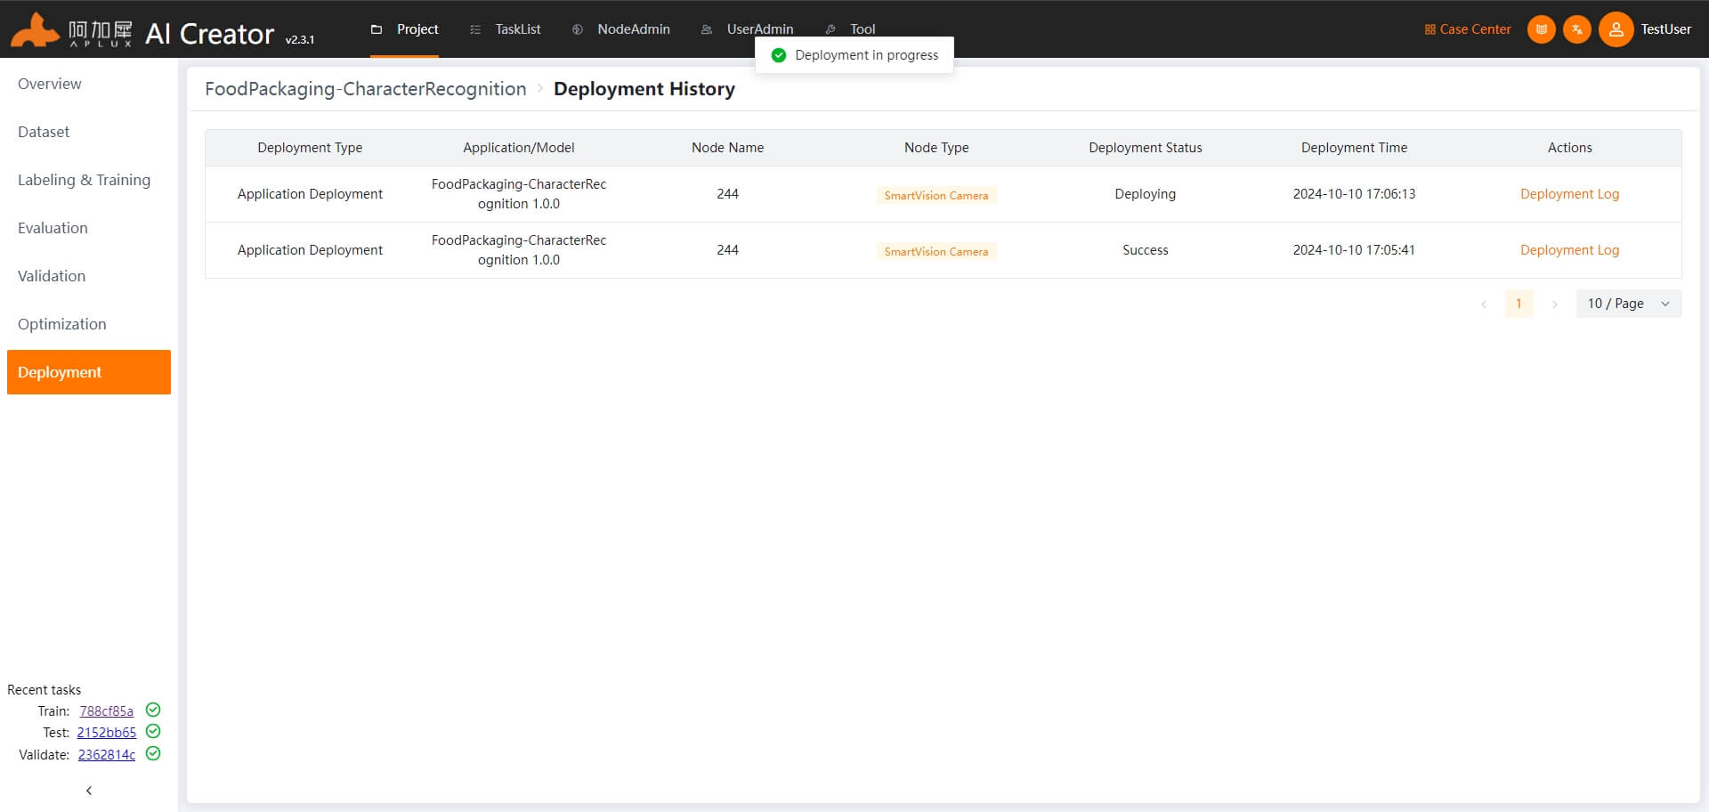Click Deployment Type column header
Image resolution: width=1709 pixels, height=812 pixels.
(310, 148)
